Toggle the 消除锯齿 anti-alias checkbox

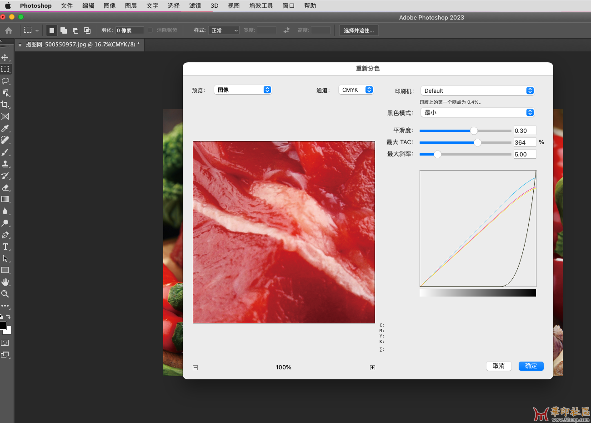point(150,30)
